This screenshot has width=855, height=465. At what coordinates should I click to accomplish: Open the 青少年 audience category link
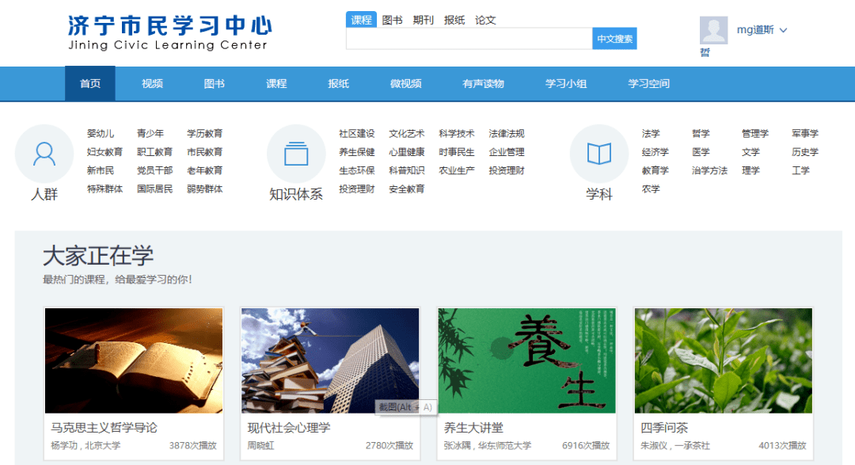[150, 134]
